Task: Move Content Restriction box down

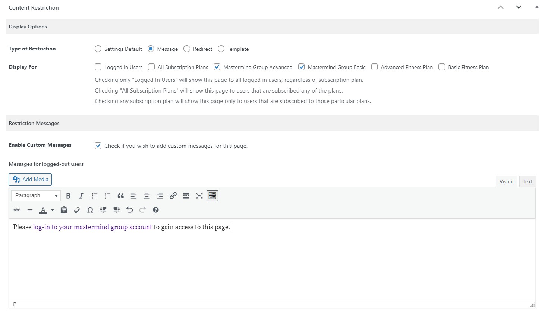Action: coord(519,7)
